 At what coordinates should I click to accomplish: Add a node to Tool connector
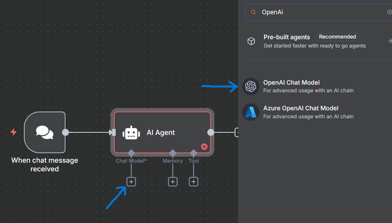coord(194,182)
